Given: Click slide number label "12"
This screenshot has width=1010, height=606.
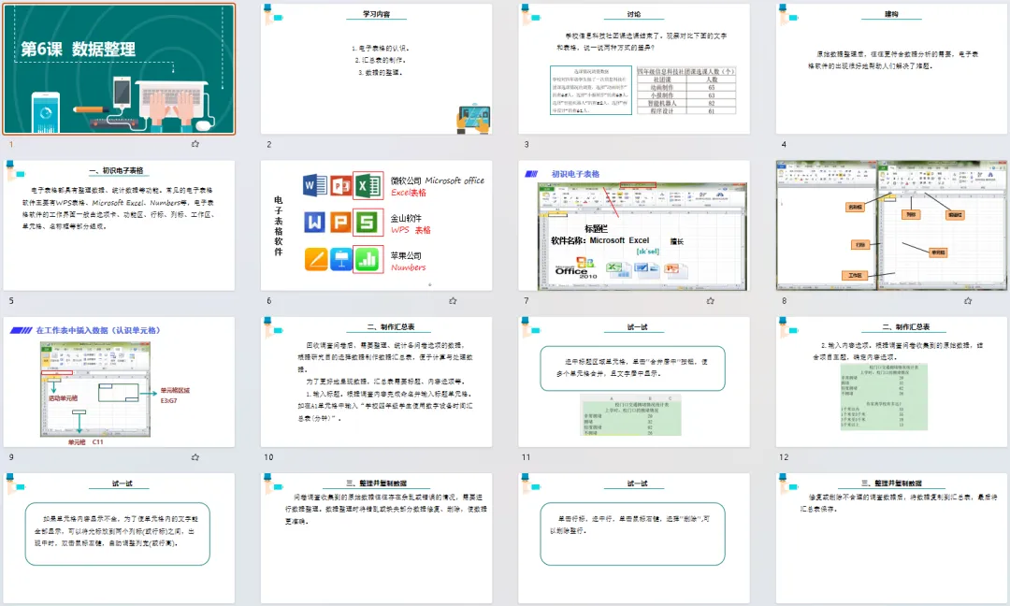Looking at the screenshot, I should [784, 457].
